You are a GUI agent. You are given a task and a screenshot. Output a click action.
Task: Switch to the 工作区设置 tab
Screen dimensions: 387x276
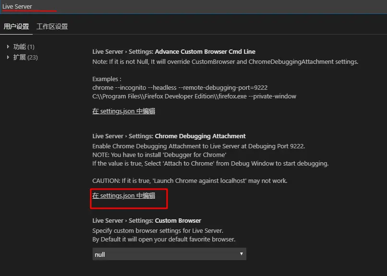click(52, 26)
